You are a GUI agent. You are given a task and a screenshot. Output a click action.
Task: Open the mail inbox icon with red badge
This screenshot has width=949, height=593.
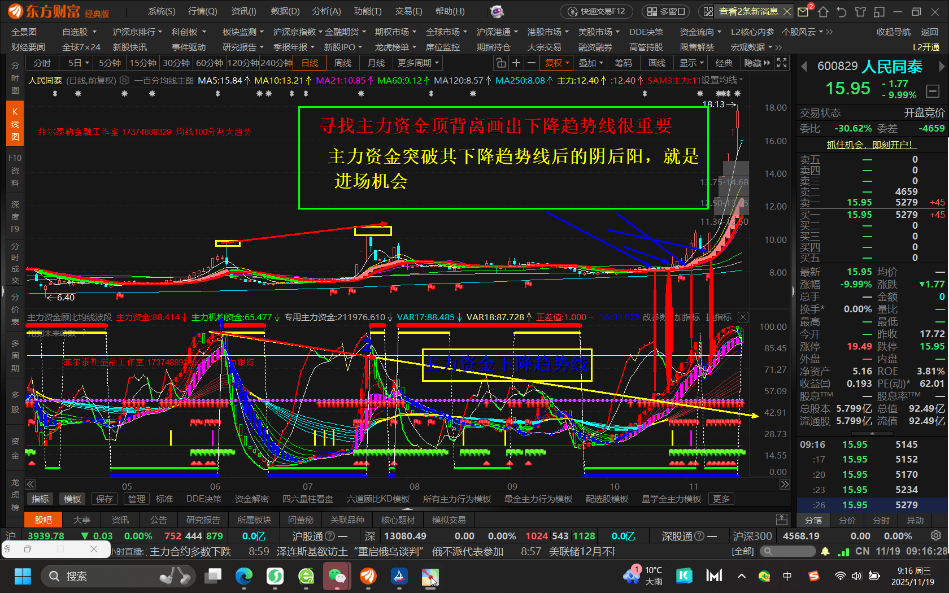pyautogui.click(x=804, y=11)
